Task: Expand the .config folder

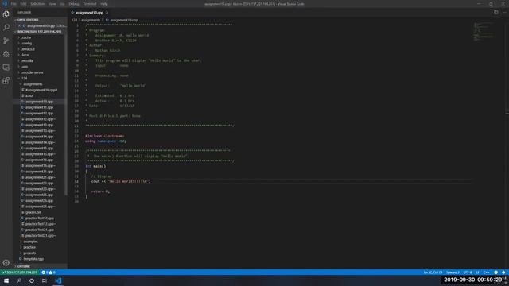Action: tap(26, 43)
